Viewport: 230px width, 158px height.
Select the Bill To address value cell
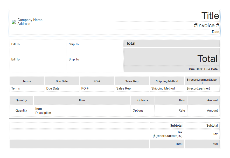[x=38, y=60]
